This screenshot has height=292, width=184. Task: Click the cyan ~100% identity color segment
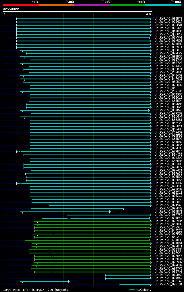pos(163,5)
